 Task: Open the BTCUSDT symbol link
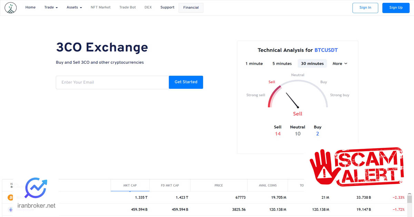[x=326, y=50]
